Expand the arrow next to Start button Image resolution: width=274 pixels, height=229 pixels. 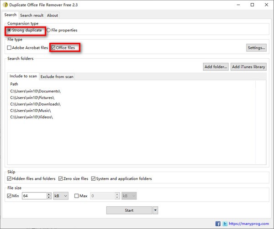pyautogui.click(x=156, y=210)
